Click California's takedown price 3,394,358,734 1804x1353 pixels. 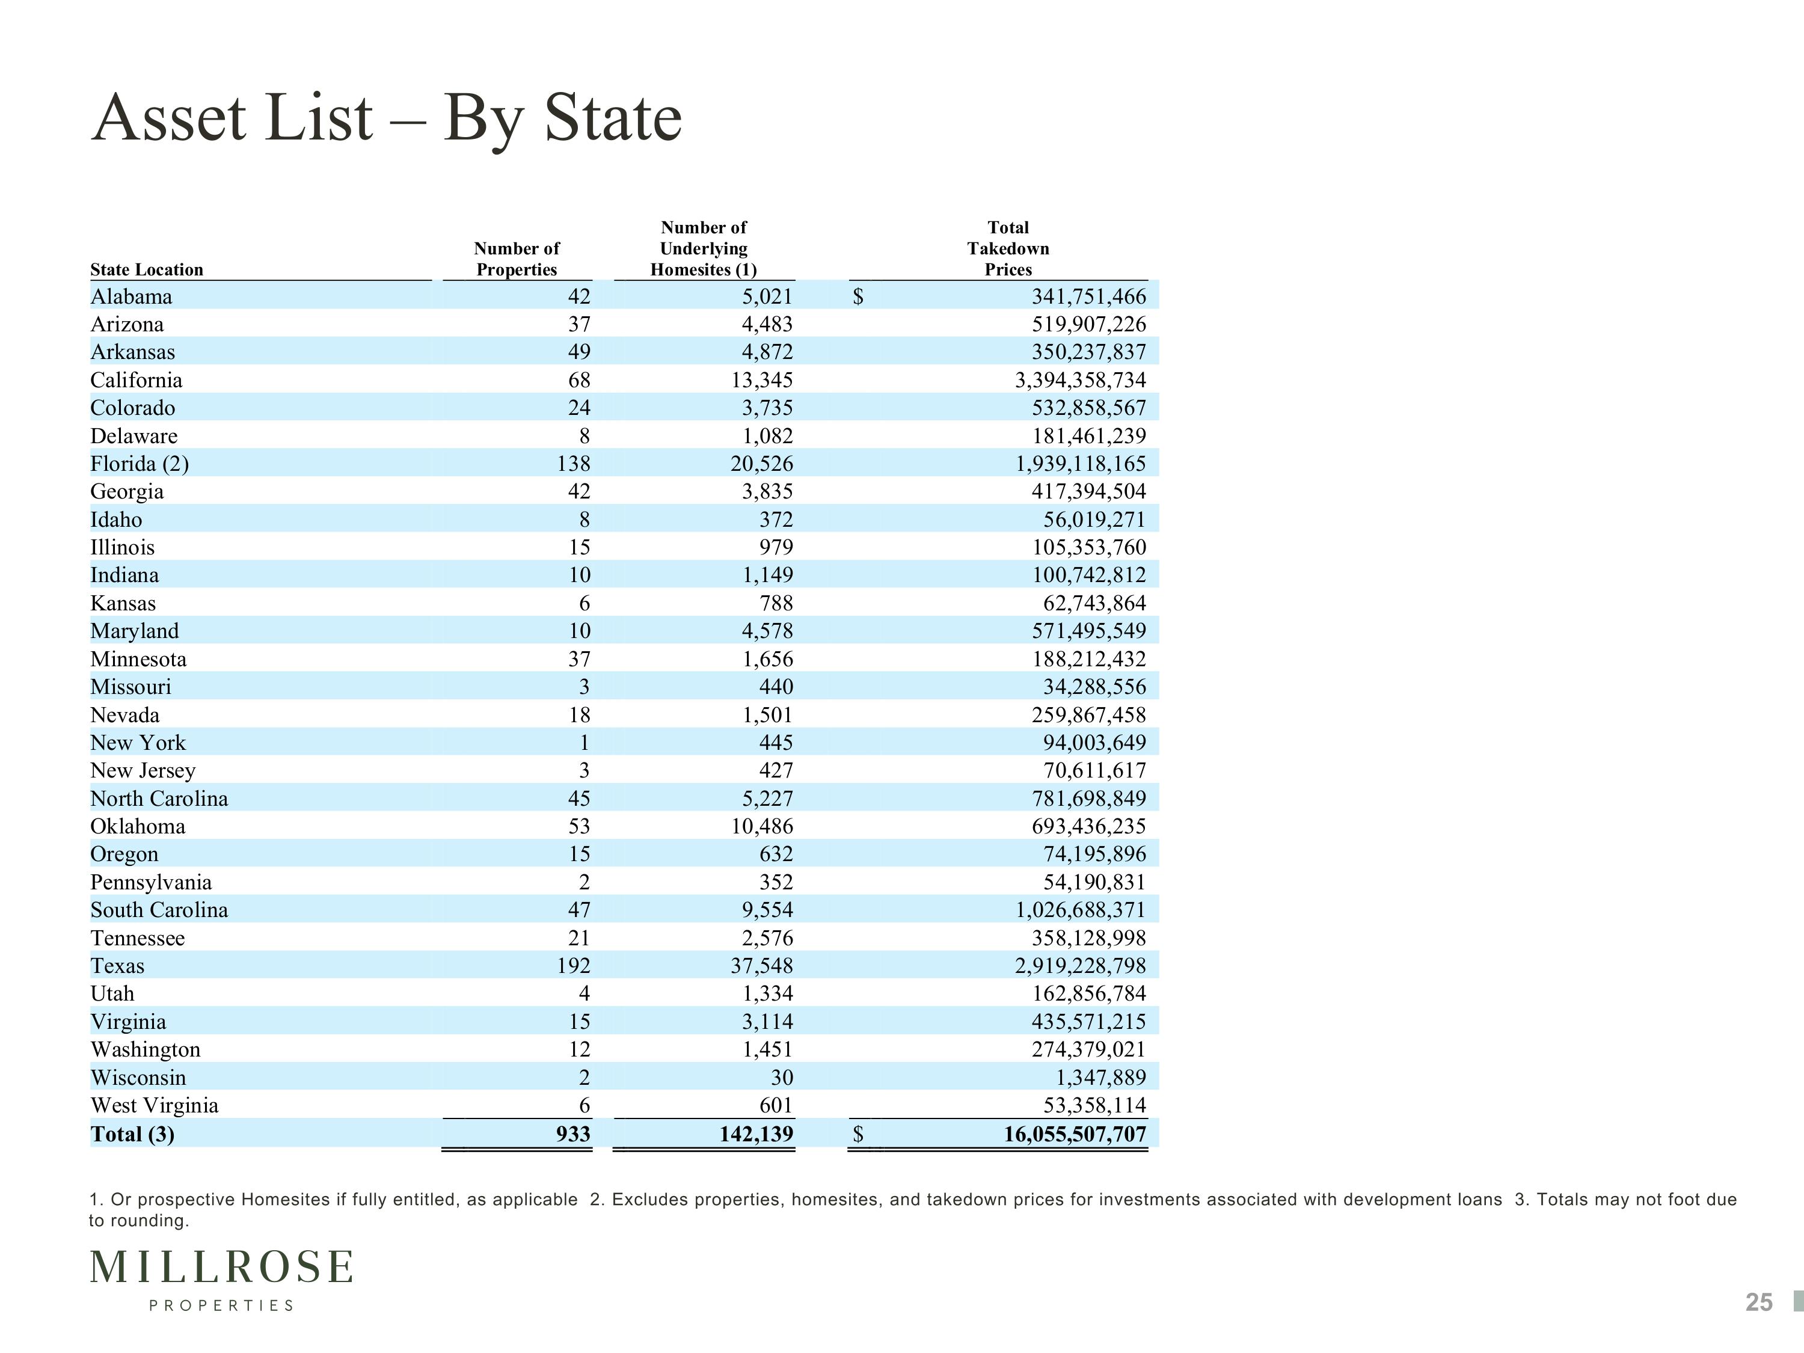tap(1080, 380)
